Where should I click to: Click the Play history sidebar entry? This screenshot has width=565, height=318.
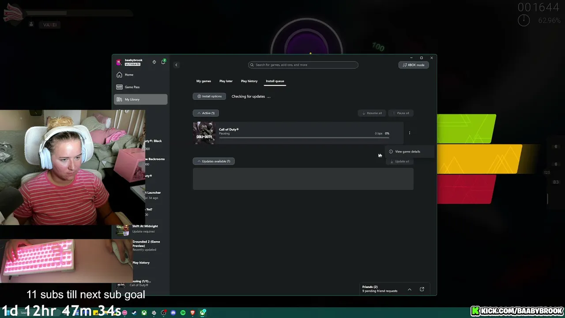[x=141, y=263]
